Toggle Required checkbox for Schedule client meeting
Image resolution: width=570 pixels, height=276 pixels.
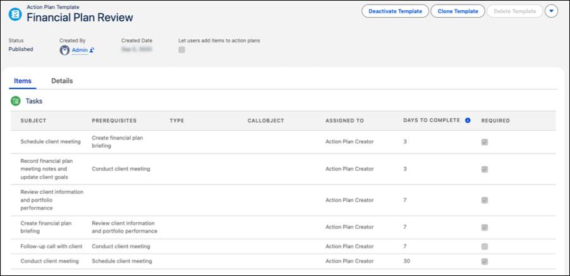tap(485, 142)
